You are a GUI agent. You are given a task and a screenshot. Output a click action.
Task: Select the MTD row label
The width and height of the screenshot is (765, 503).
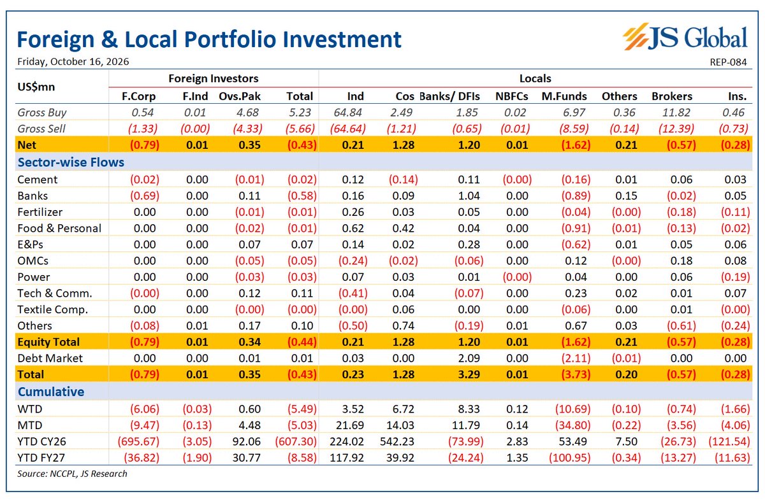(29, 425)
